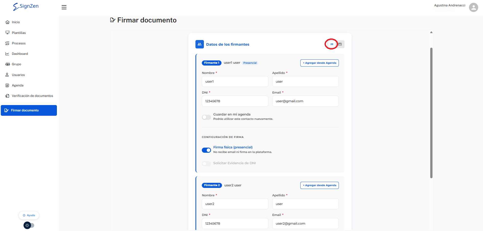Click the Presencial tag

click(250, 63)
